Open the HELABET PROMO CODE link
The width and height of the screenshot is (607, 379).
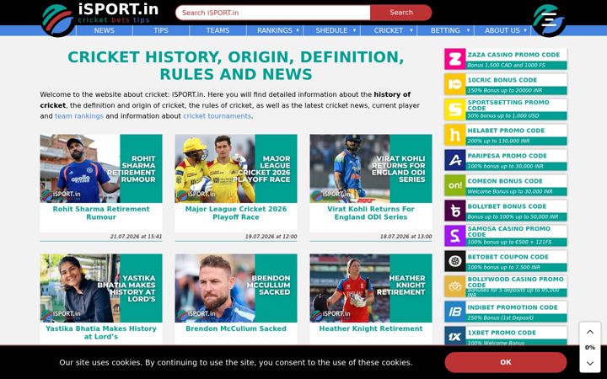[506, 131]
